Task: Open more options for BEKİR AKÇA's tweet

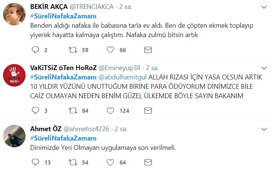Action: click(263, 7)
